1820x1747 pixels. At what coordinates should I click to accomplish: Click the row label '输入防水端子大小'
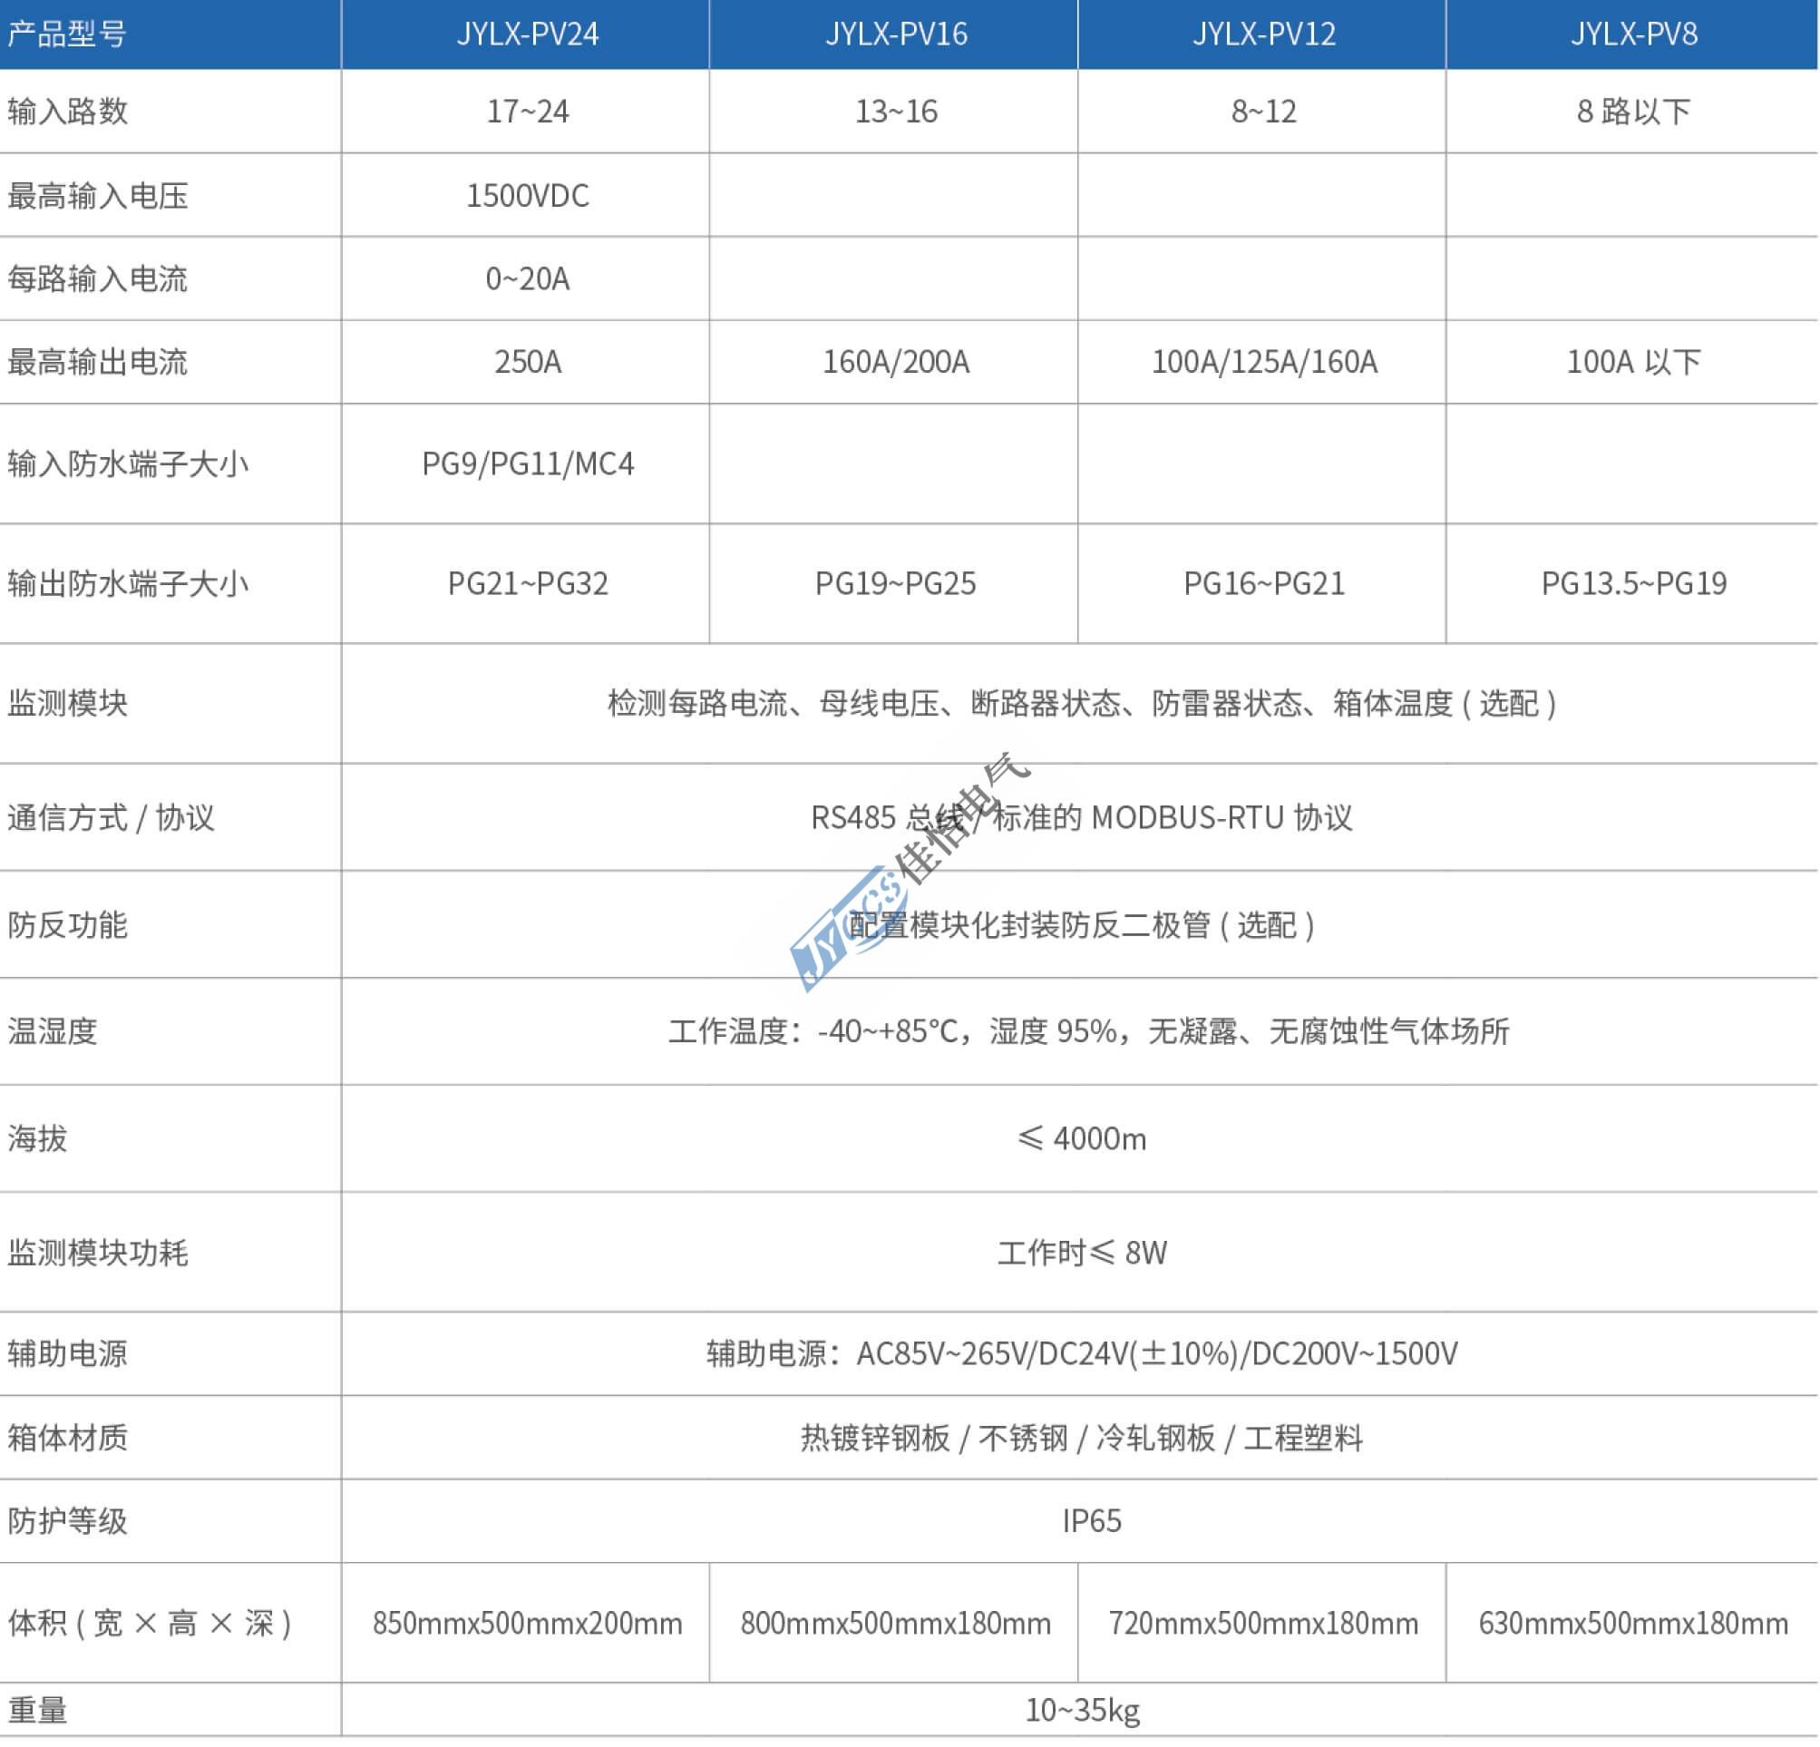128,464
